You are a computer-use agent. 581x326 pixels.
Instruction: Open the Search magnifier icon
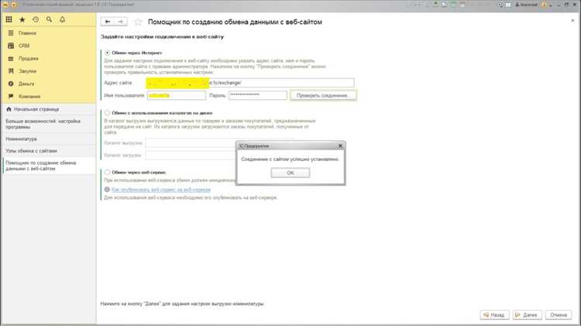point(49,19)
